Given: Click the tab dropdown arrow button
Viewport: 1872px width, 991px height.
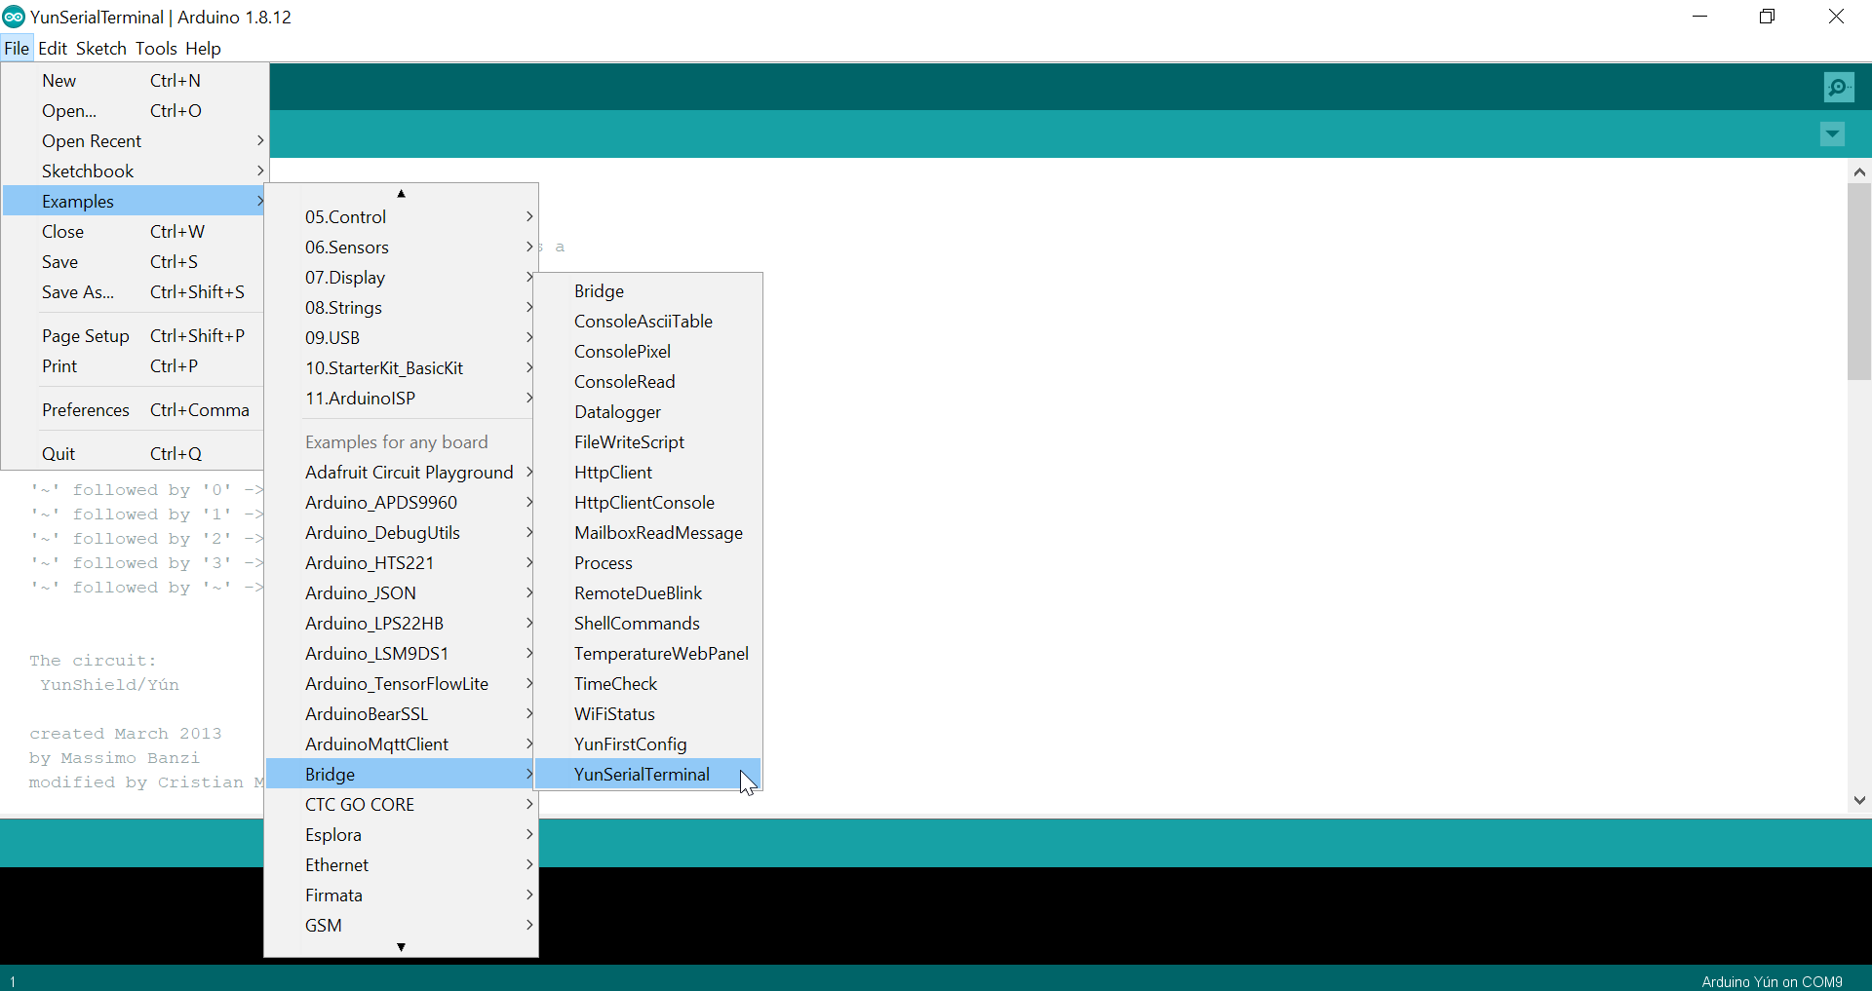Looking at the screenshot, I should point(1832,134).
